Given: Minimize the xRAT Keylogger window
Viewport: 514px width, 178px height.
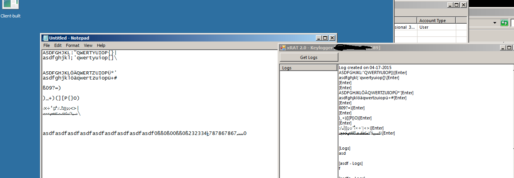Looking at the screenshot, I should [503, 48].
